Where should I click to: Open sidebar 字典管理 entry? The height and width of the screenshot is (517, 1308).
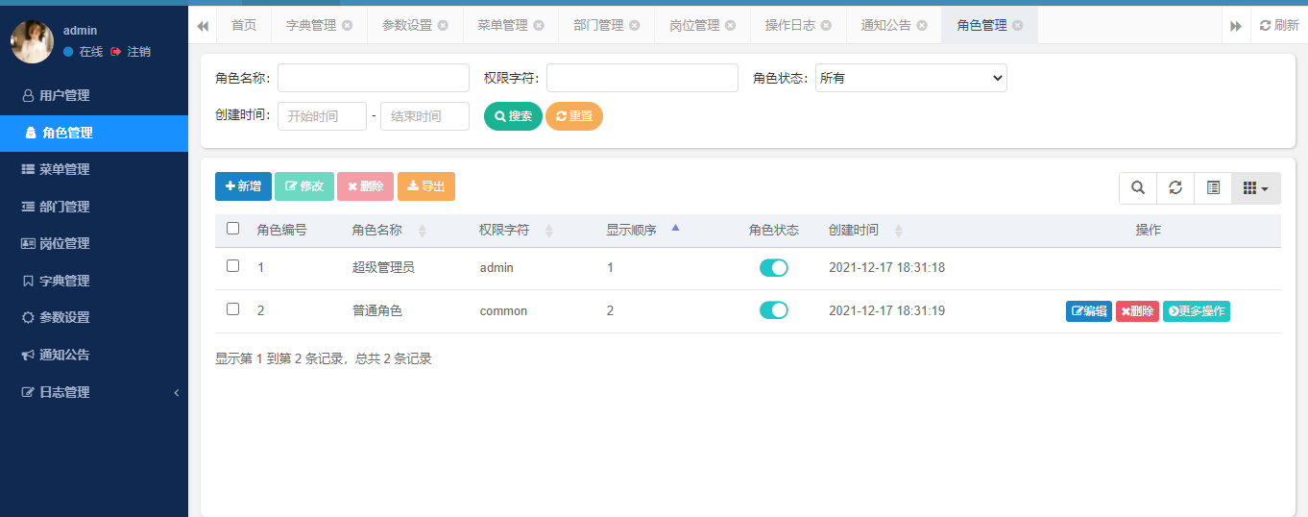coord(94,282)
